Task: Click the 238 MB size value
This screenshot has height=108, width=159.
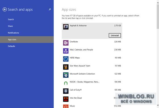Action: pos(118,50)
